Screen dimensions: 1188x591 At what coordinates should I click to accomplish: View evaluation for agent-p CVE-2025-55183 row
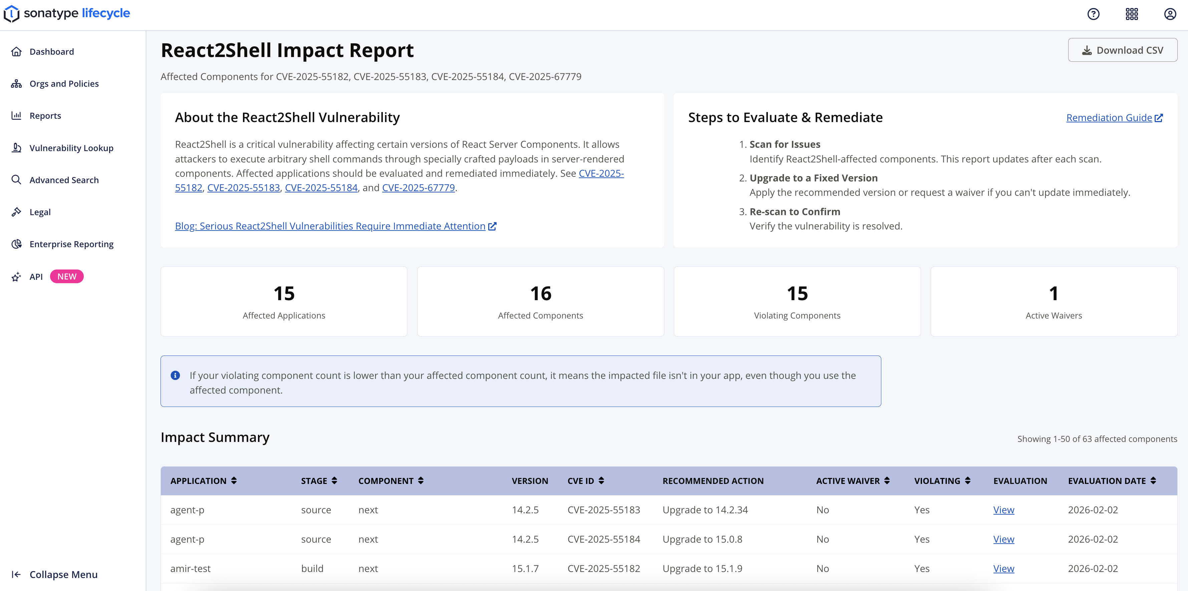1003,510
